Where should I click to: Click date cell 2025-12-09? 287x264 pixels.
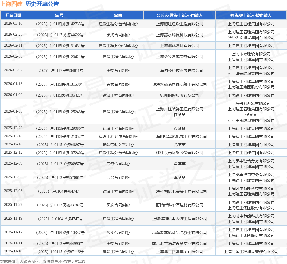click(x=13, y=163)
